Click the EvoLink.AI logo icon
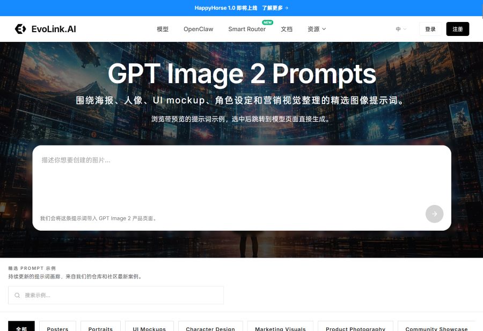483x331 pixels. pos(20,29)
